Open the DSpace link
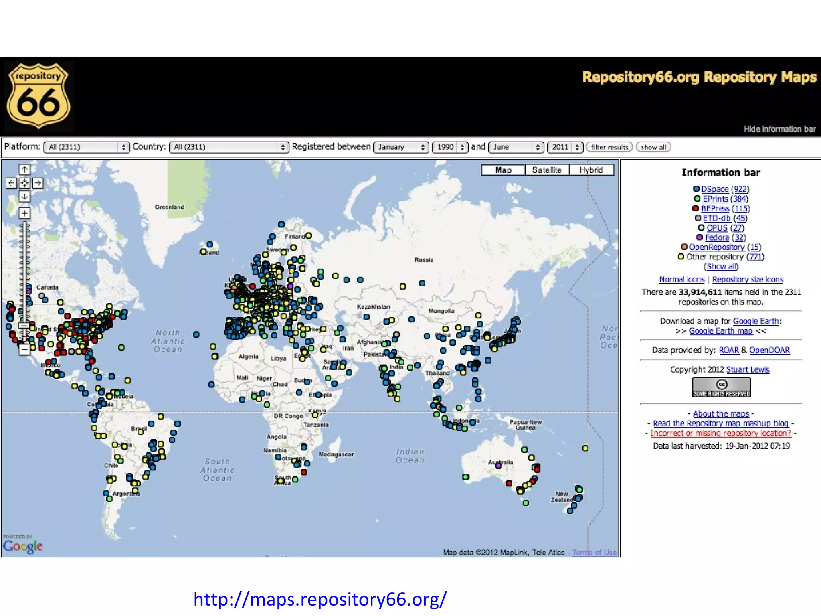Viewport: 821px width, 616px height. point(715,189)
